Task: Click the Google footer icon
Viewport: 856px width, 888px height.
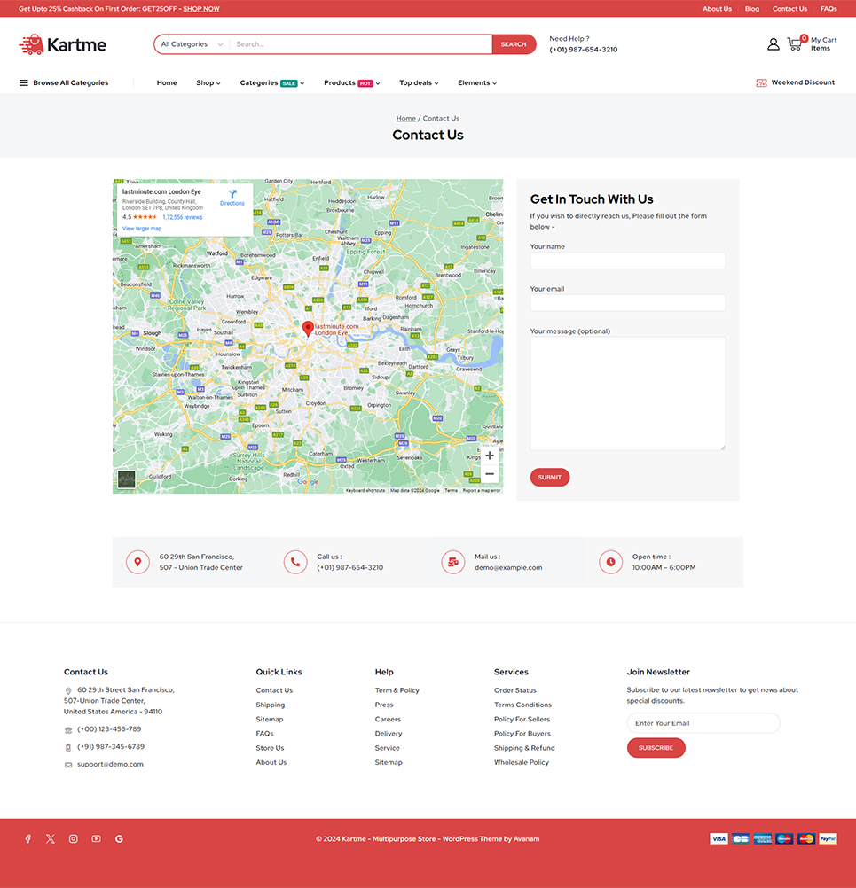Action: click(119, 838)
